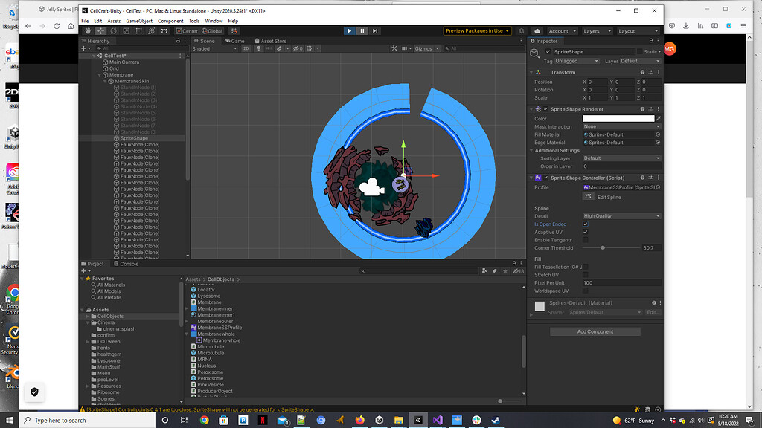Viewport: 762px width, 428px height.
Task: Enable the Enable Tangents checkbox
Action: tap(586, 239)
